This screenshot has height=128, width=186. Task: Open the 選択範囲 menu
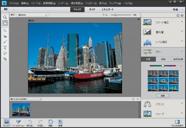tap(77, 3)
